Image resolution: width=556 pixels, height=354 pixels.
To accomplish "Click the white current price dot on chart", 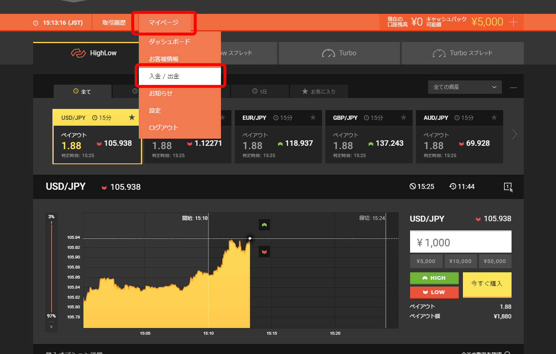I will point(250,238).
